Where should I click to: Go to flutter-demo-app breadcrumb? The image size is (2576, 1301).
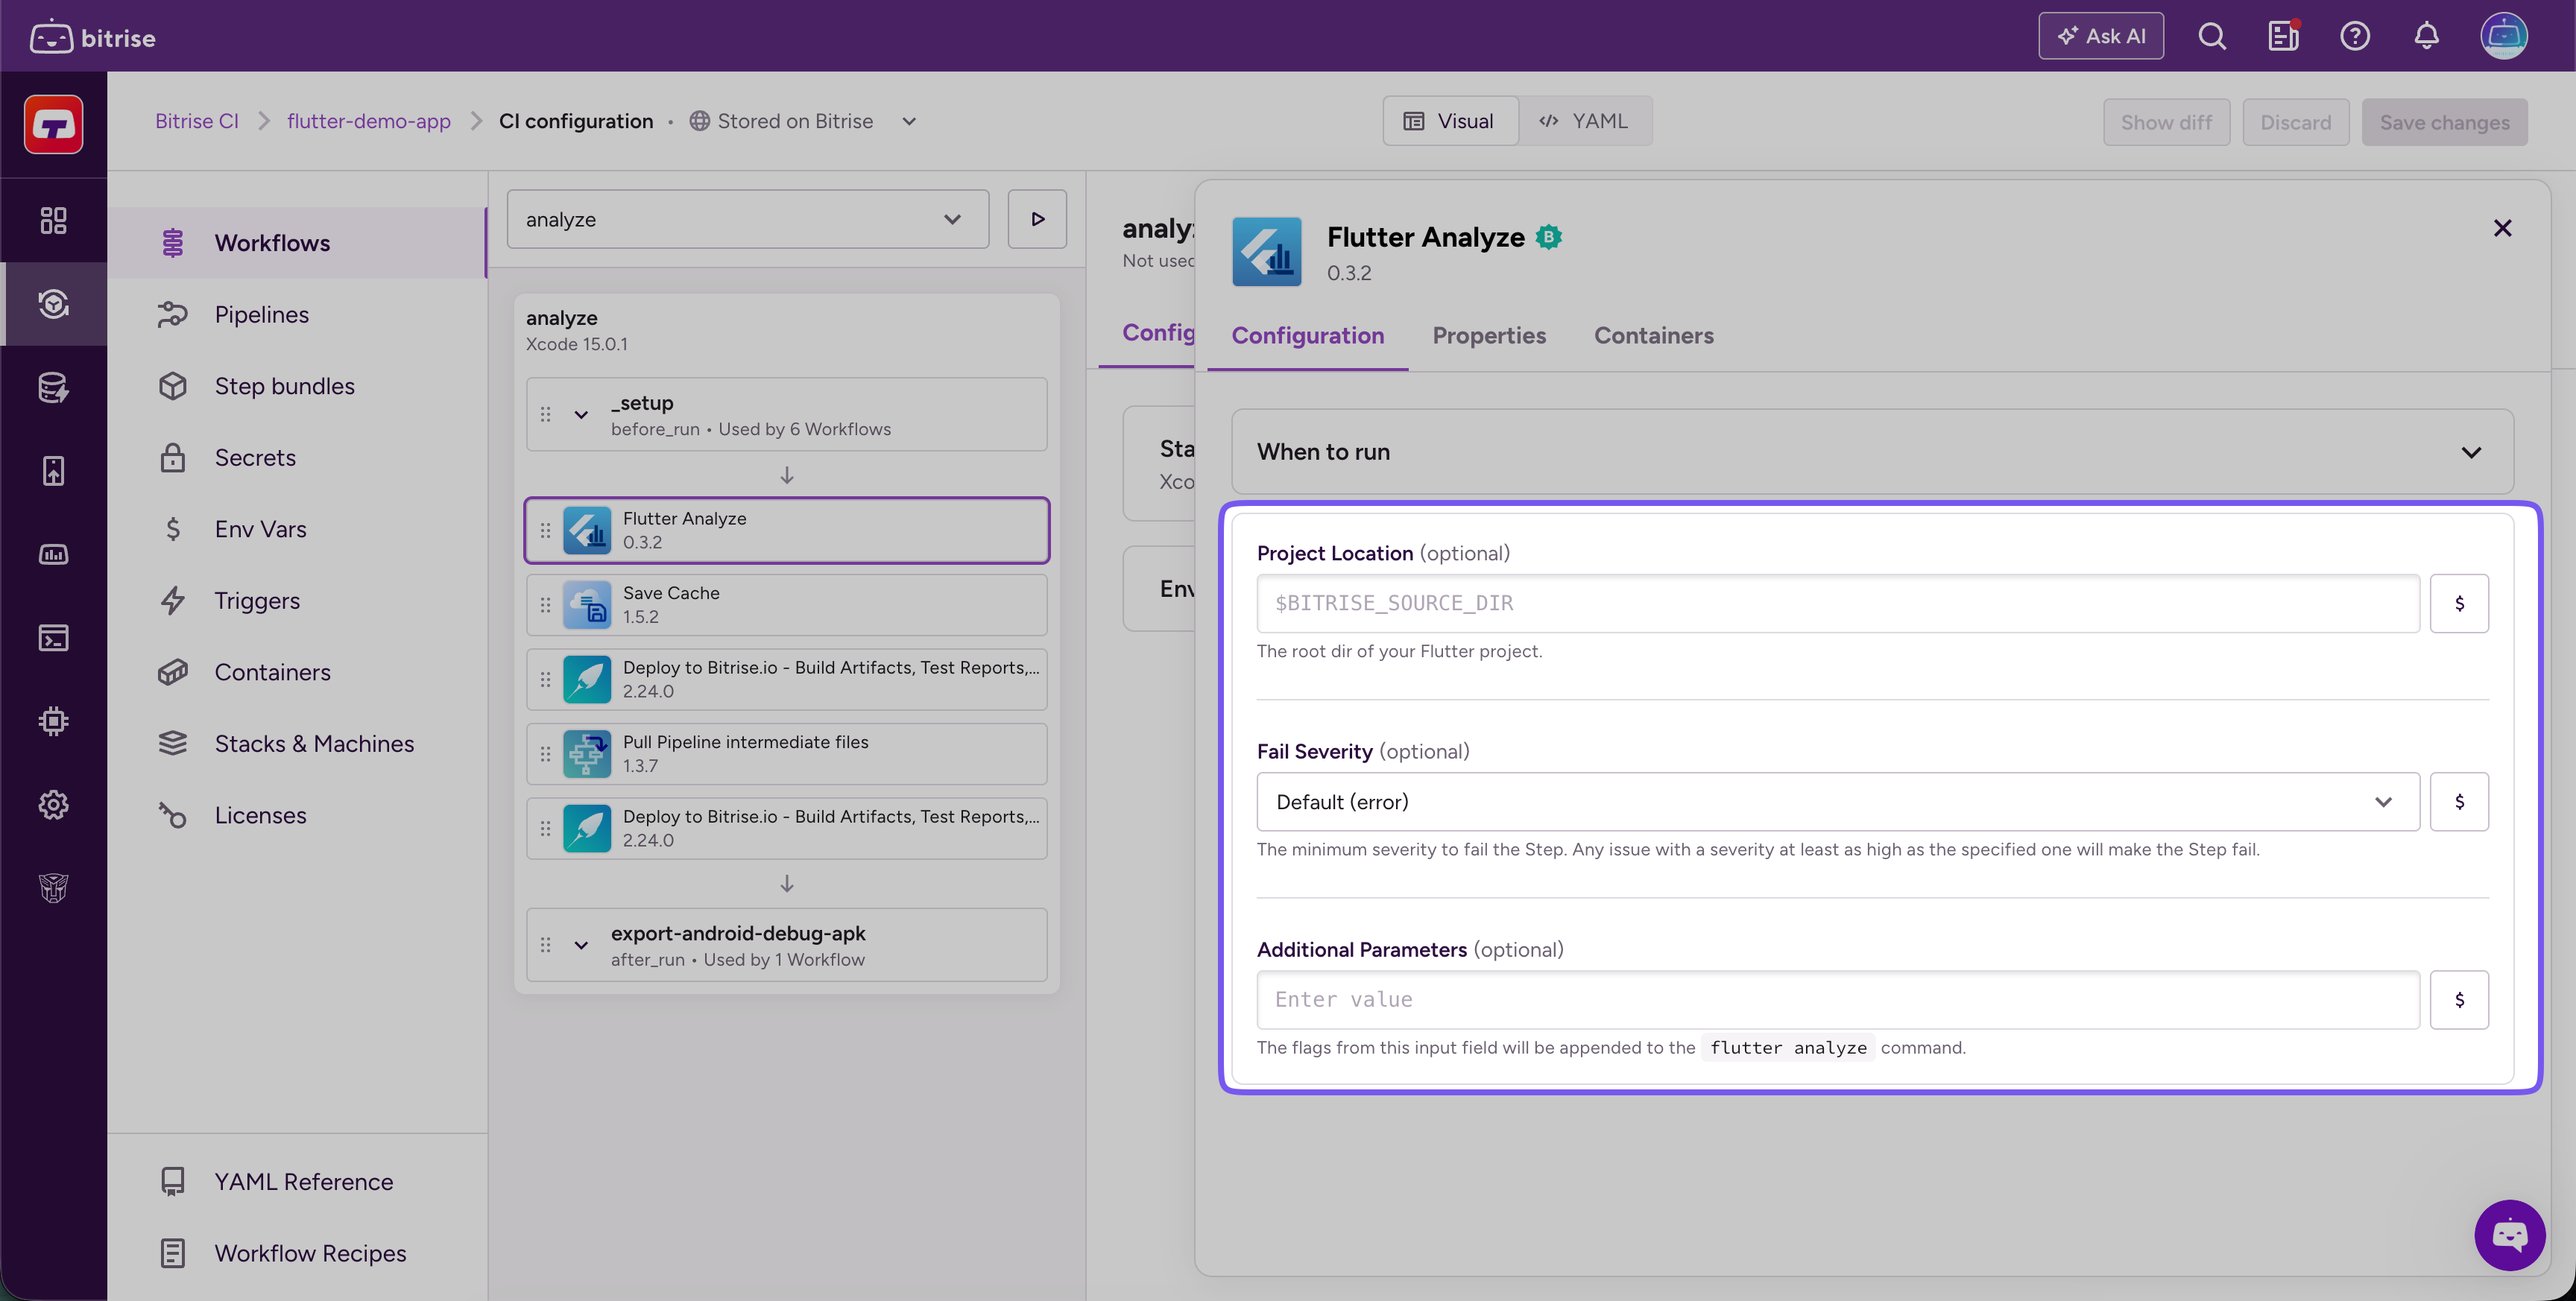point(369,121)
